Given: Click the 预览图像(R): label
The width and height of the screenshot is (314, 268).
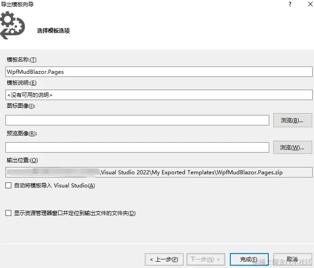Looking at the screenshot, I should point(22,134).
